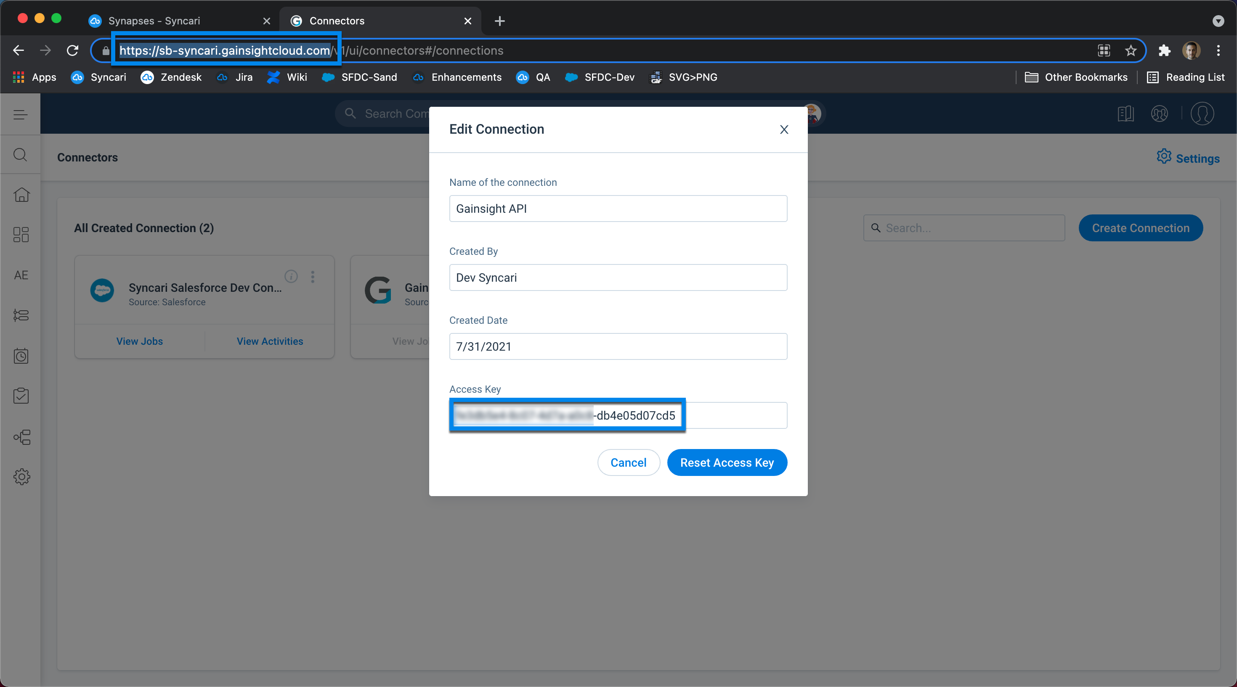Click Name of the connection field

pos(618,209)
